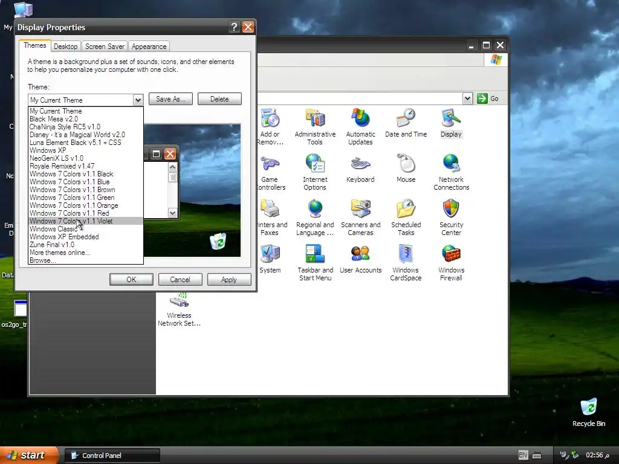Select Windows 7 Colors v1.1 Orange
619x464 pixels.
(x=86, y=205)
